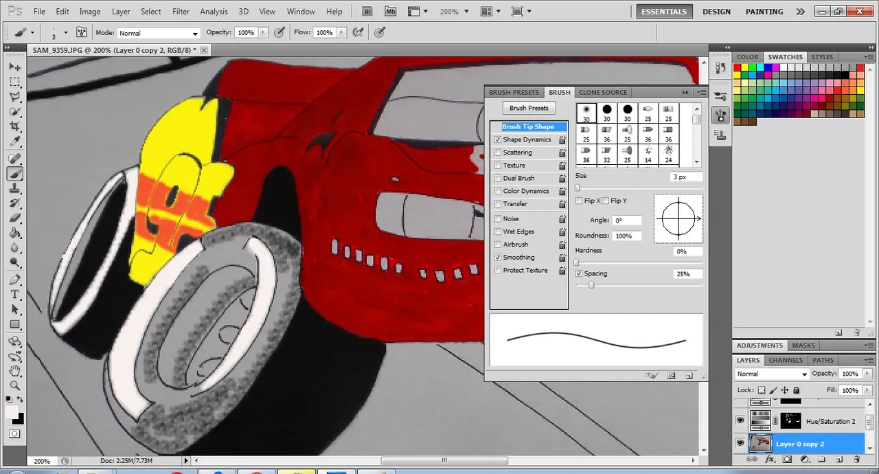This screenshot has width=879, height=474.
Task: Select the Polygonal Lasso tool
Action: click(x=14, y=97)
